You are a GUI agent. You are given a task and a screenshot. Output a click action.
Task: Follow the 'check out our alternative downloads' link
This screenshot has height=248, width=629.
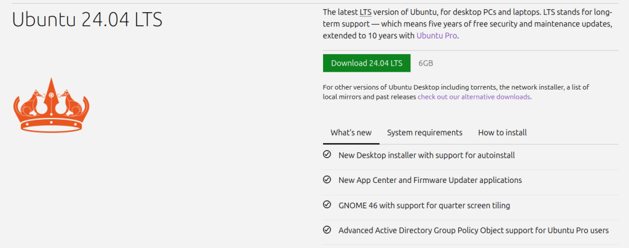(474, 97)
